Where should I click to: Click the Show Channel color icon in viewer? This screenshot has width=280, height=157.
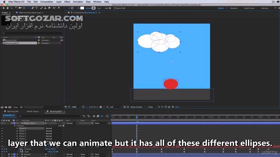107,107
